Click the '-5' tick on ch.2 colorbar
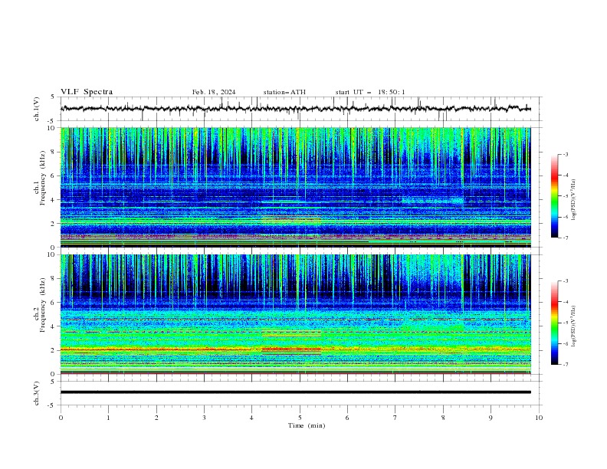The image size is (607, 469). point(566,323)
